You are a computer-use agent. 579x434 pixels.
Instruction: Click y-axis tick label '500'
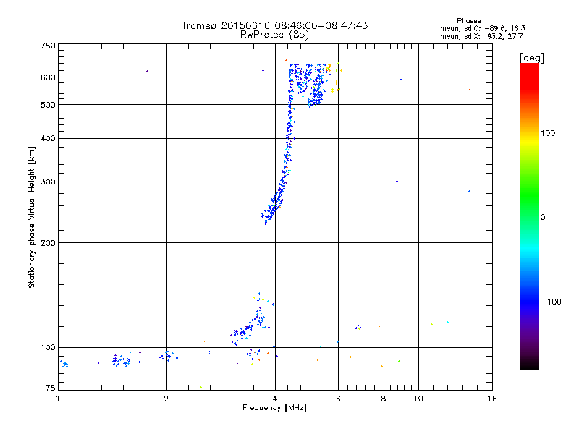[48, 105]
